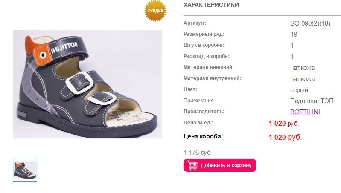Click the Расклад в коробе label
Screen dimensions: 341x193
[207, 56]
